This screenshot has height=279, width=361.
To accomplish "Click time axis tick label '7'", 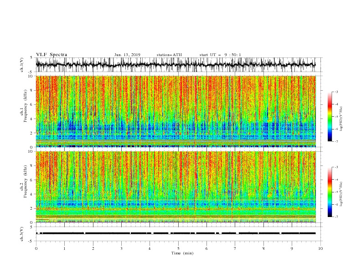I will click(235, 248).
